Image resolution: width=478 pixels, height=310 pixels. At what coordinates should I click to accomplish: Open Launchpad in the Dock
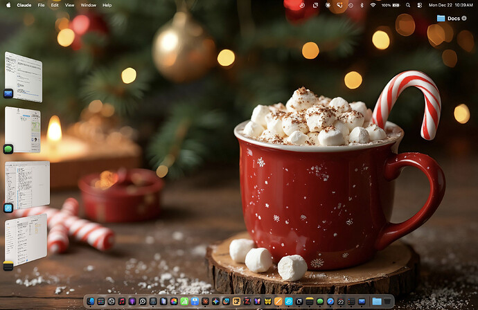tap(100, 302)
